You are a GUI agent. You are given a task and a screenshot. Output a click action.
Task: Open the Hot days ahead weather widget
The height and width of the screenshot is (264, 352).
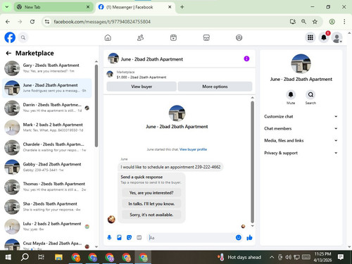[x=239, y=257]
